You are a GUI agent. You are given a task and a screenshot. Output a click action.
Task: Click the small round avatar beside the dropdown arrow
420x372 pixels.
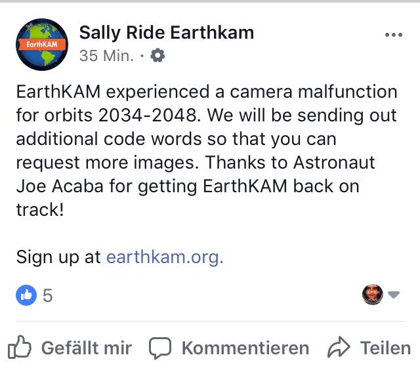(373, 295)
